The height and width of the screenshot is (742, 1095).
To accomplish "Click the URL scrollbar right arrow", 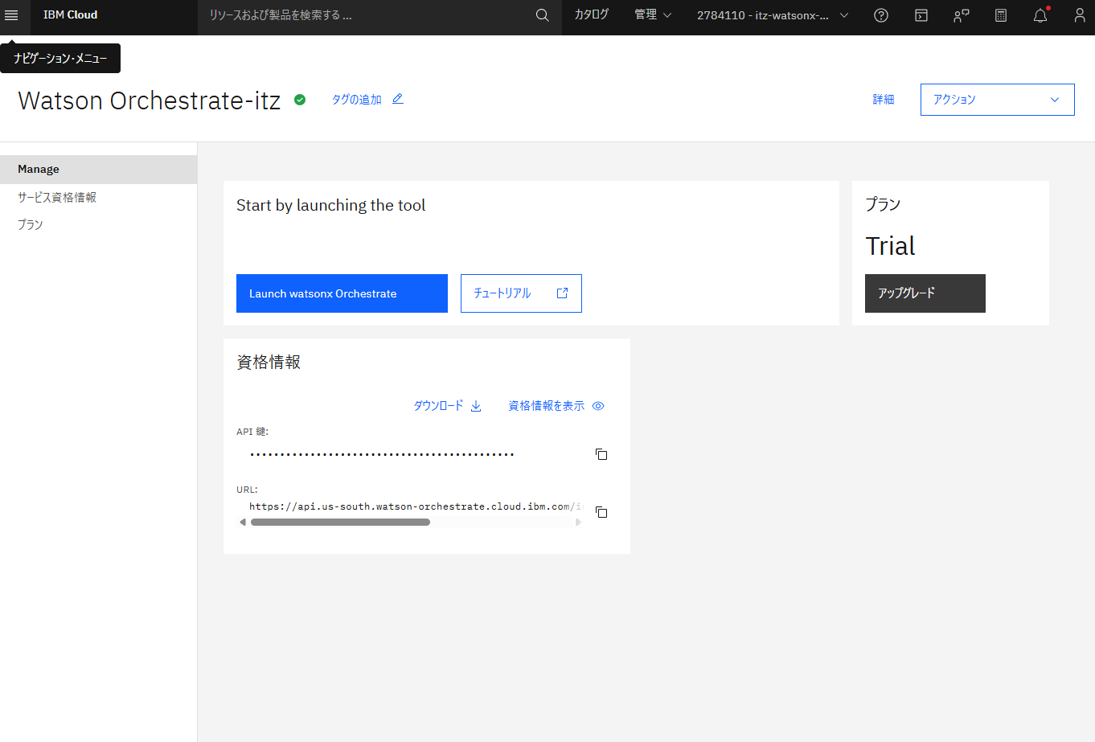I will 578,523.
